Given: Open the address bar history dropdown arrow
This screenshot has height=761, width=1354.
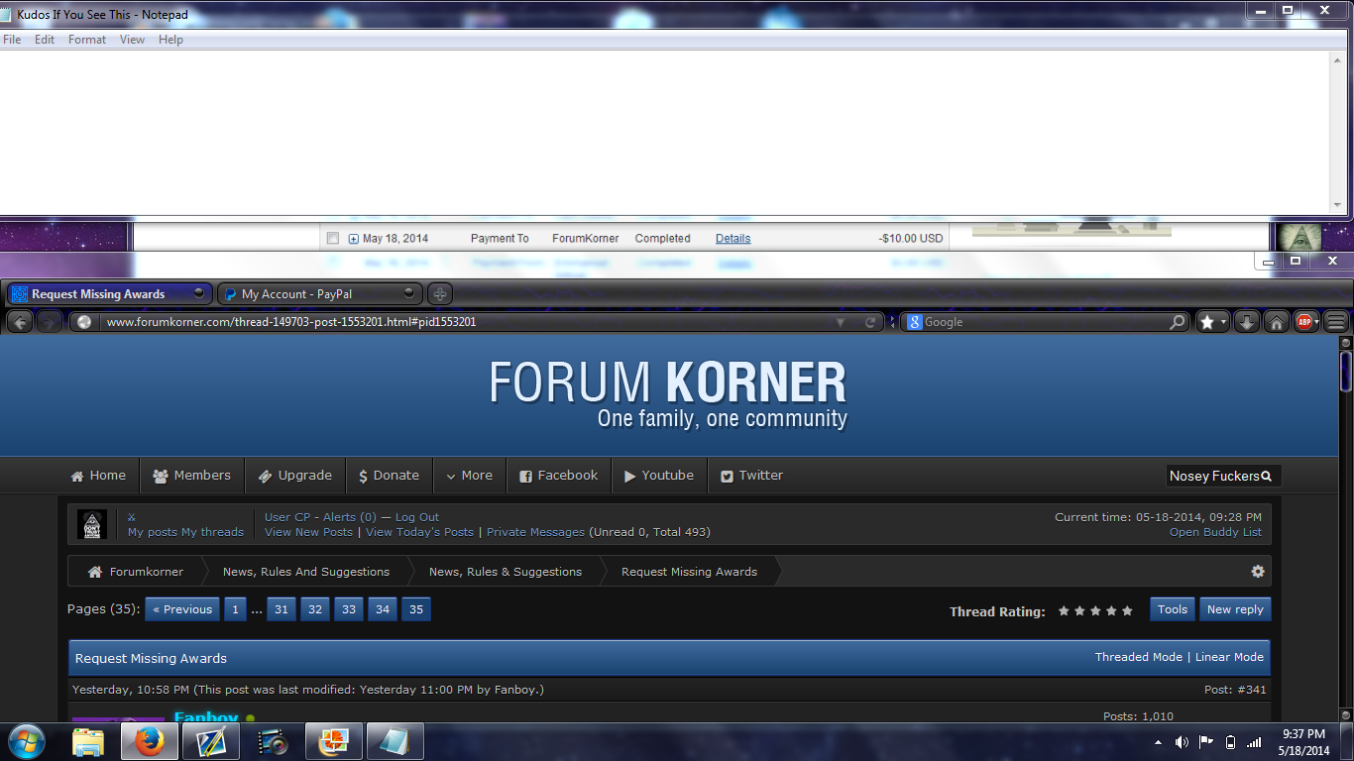Looking at the screenshot, I should [842, 322].
